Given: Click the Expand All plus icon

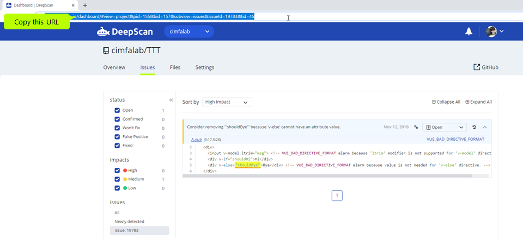Looking at the screenshot, I should (x=467, y=102).
